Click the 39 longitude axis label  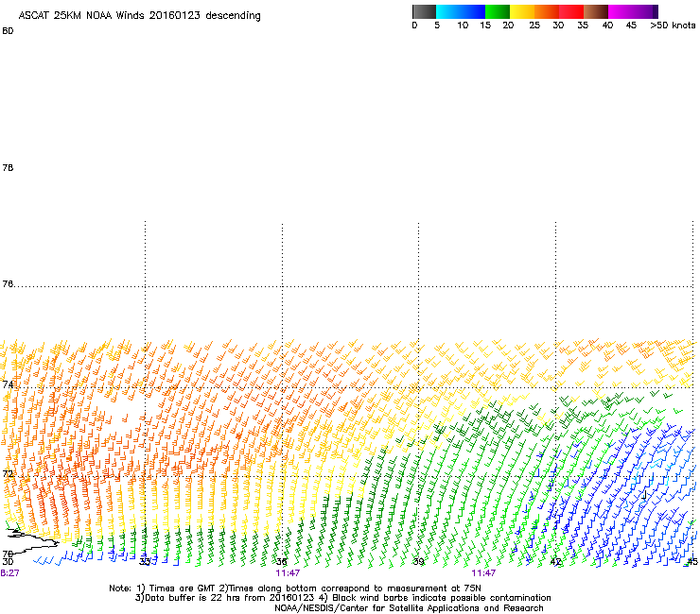[418, 562]
